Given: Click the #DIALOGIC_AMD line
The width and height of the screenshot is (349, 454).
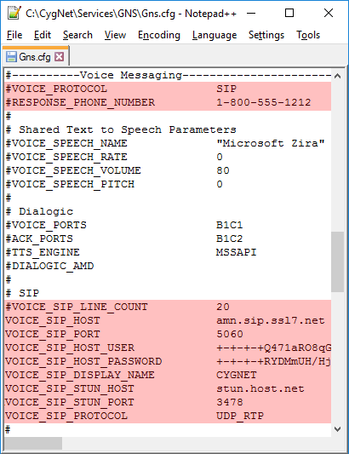Looking at the screenshot, I should (x=168, y=266).
